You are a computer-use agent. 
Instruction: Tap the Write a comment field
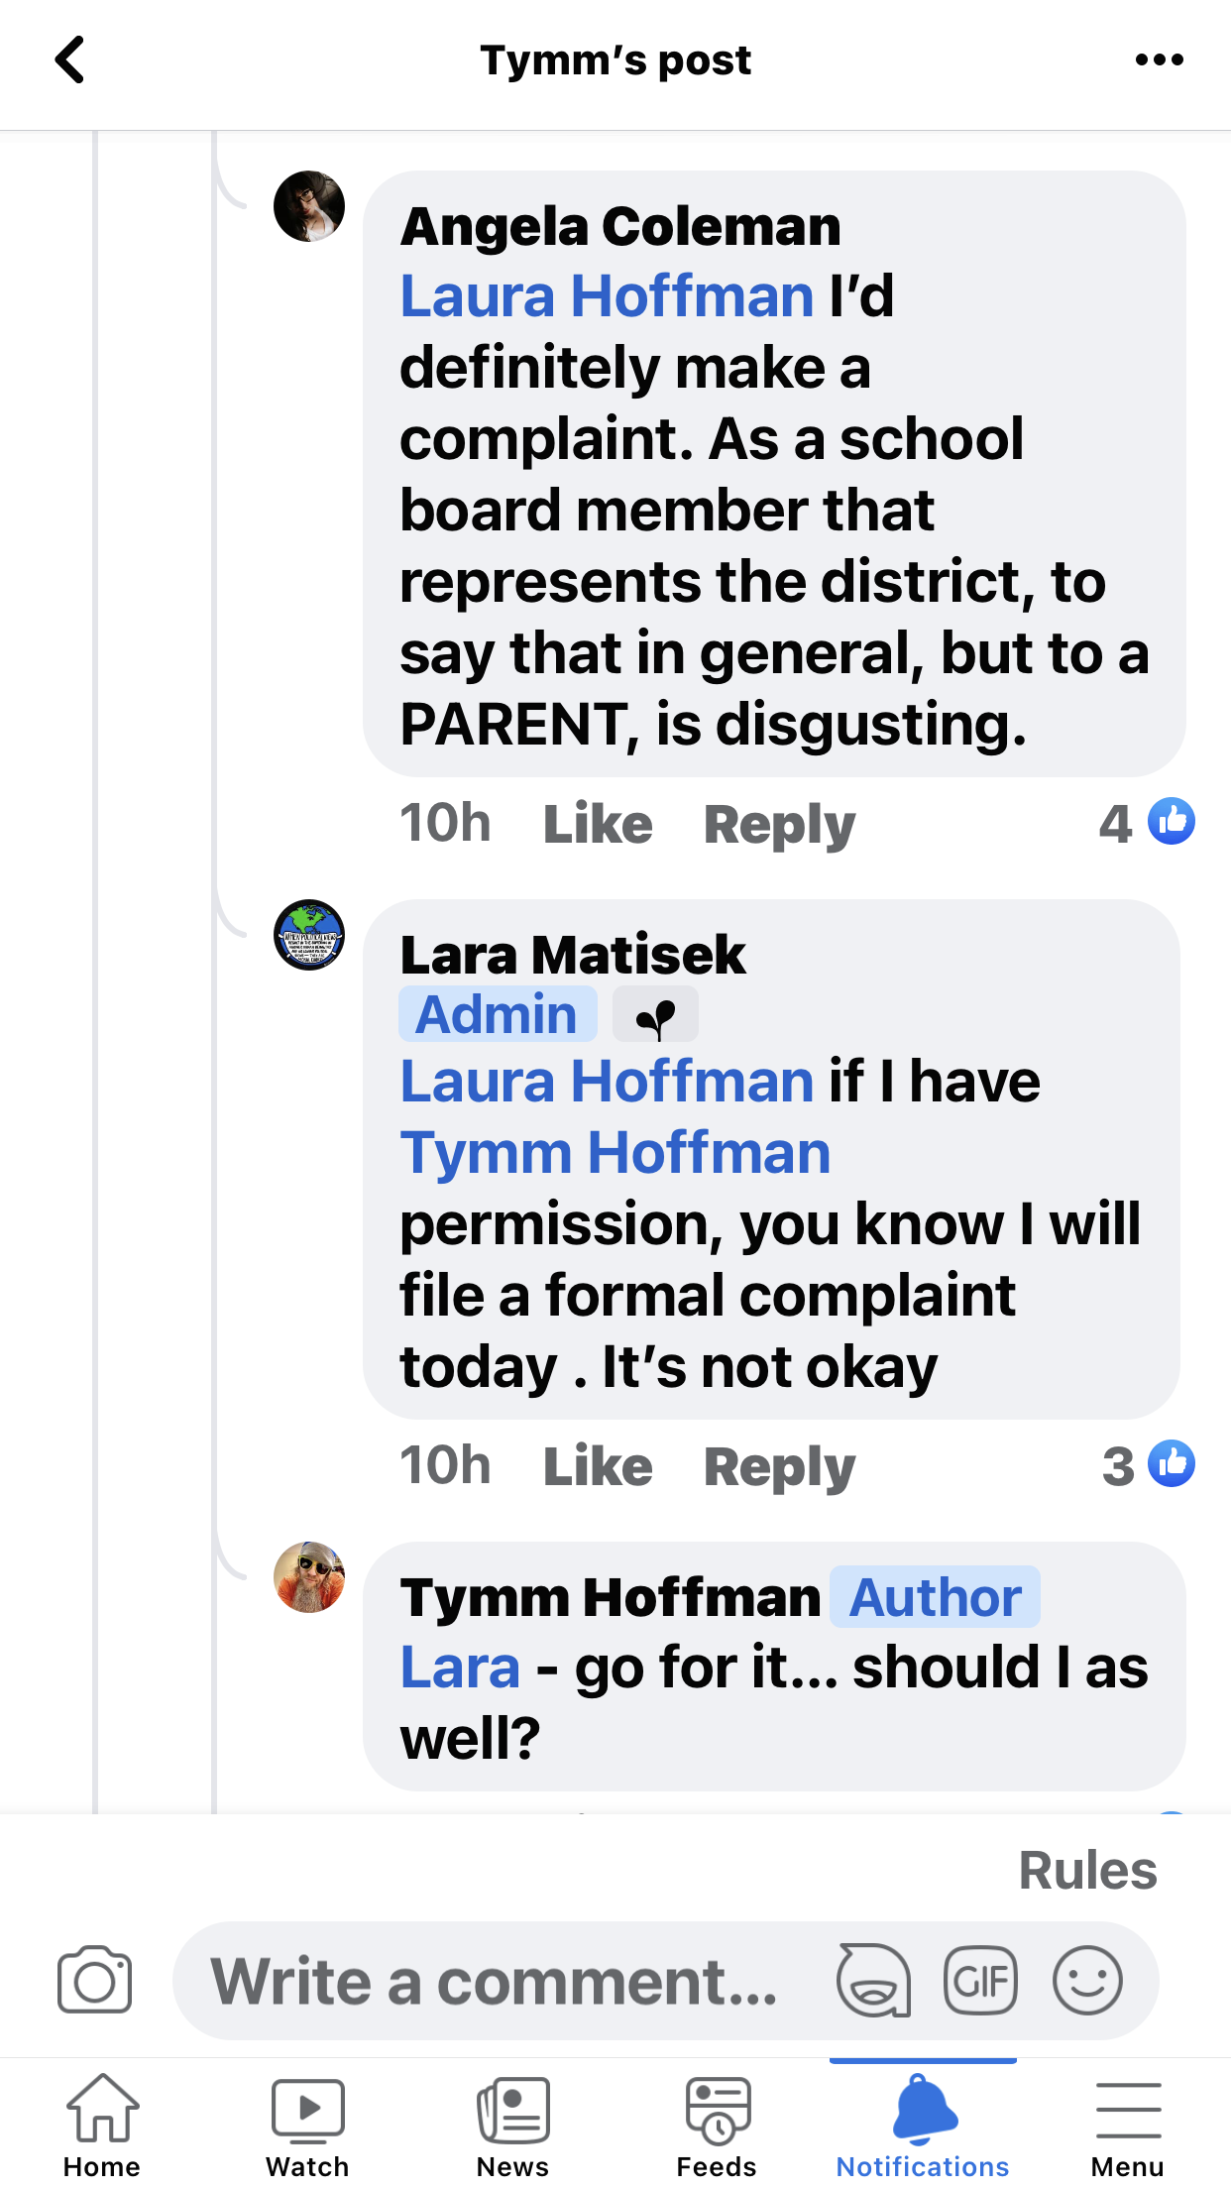[x=496, y=1980]
